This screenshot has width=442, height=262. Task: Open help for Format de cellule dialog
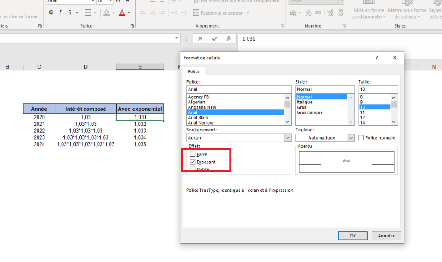376,58
